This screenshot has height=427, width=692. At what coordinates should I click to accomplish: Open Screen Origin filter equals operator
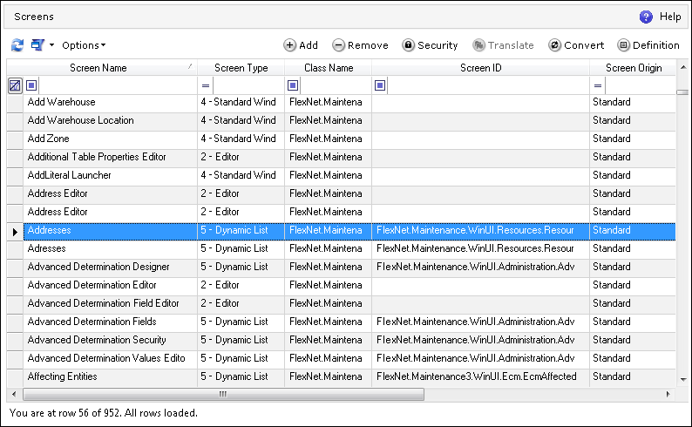pyautogui.click(x=598, y=85)
